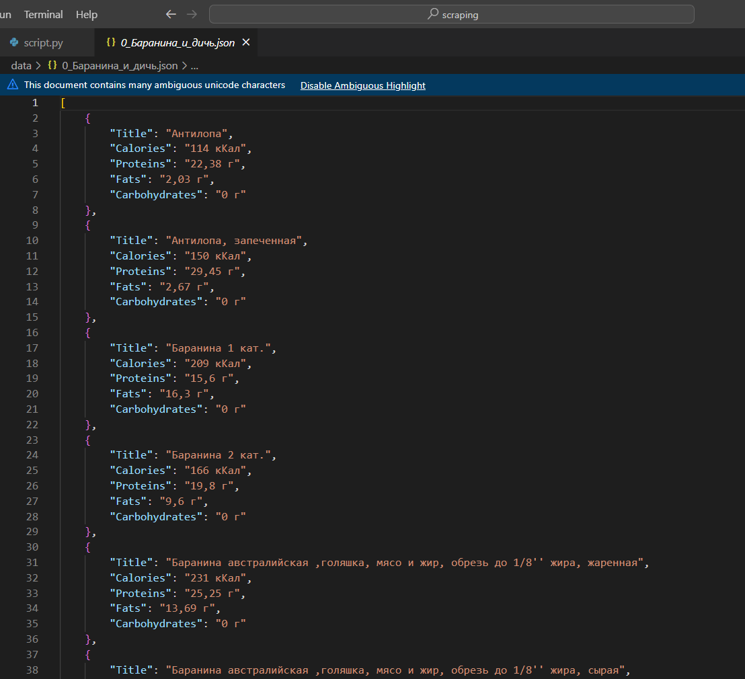Click the "Антилопа" title value on line 3

[196, 134]
